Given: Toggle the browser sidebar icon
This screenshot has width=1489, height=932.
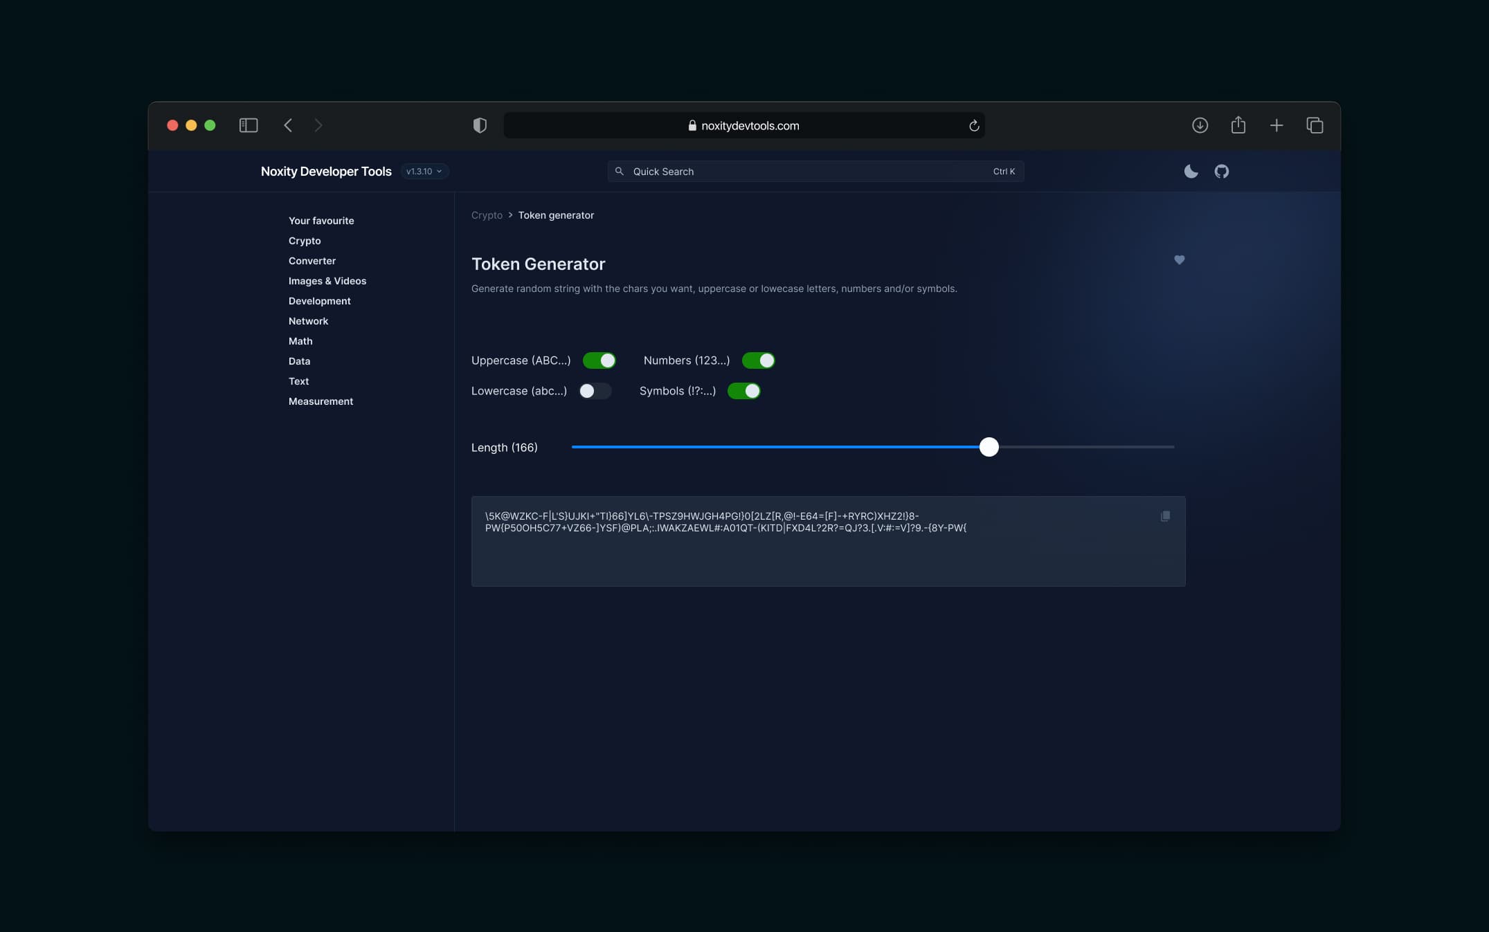Looking at the screenshot, I should [249, 125].
